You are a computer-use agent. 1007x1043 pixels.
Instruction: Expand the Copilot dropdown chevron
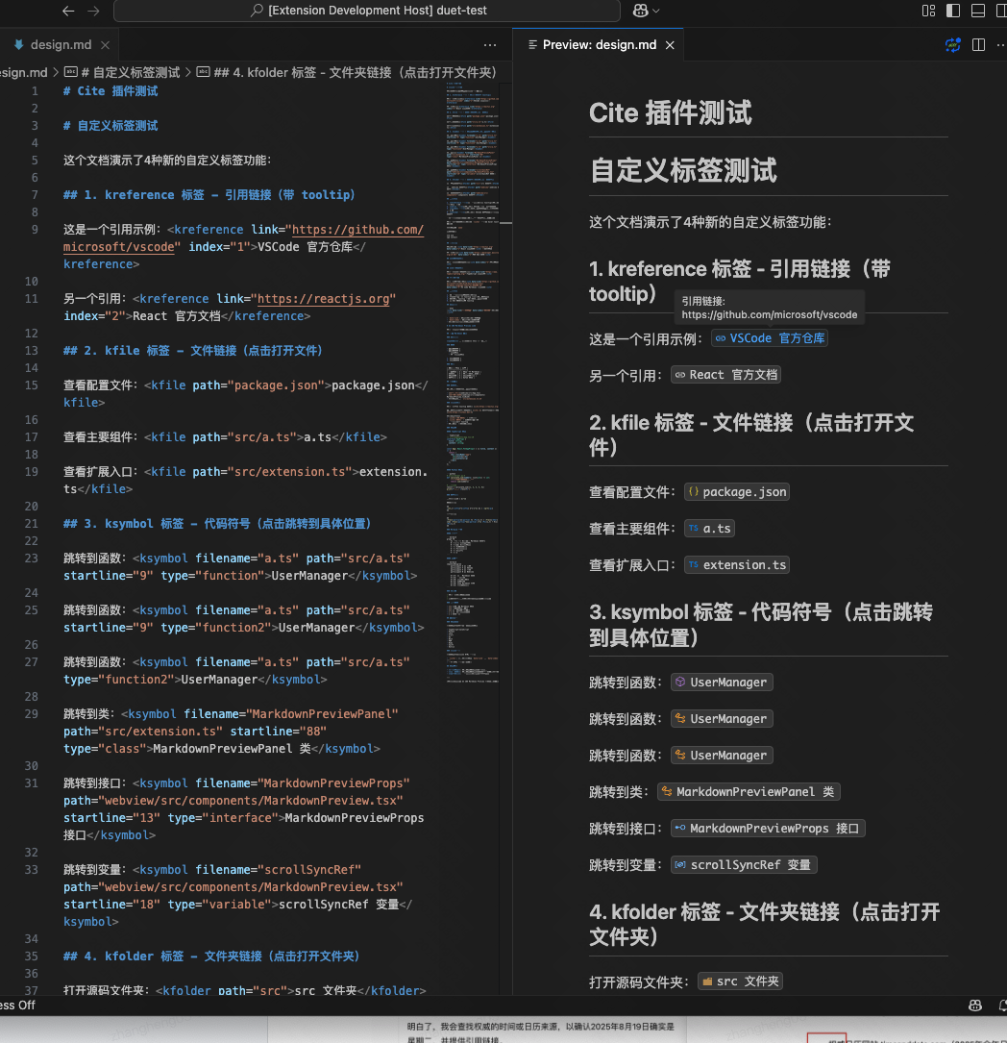tap(656, 11)
